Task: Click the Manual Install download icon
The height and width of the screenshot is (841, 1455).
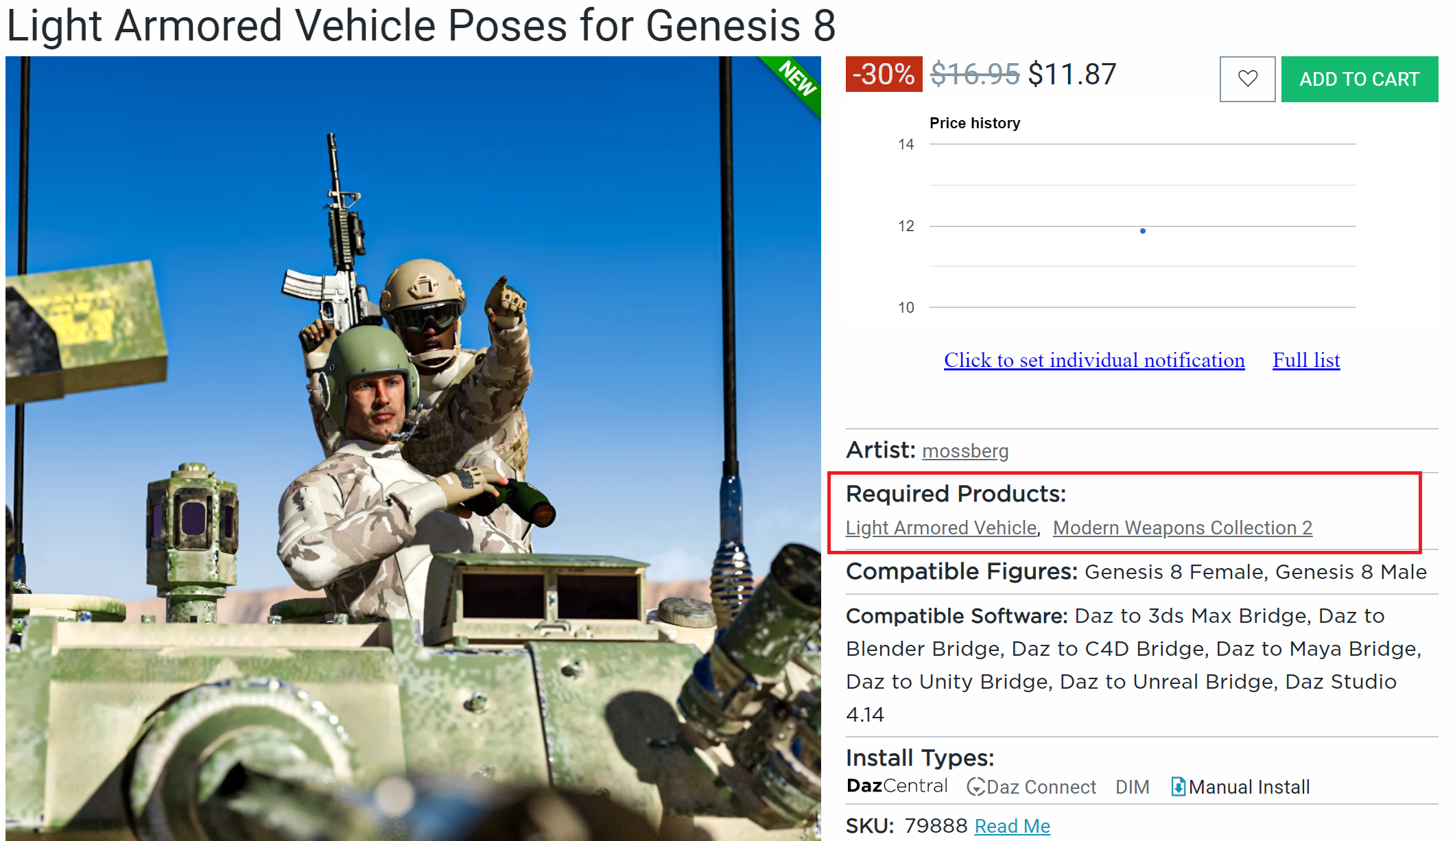Action: click(1178, 787)
